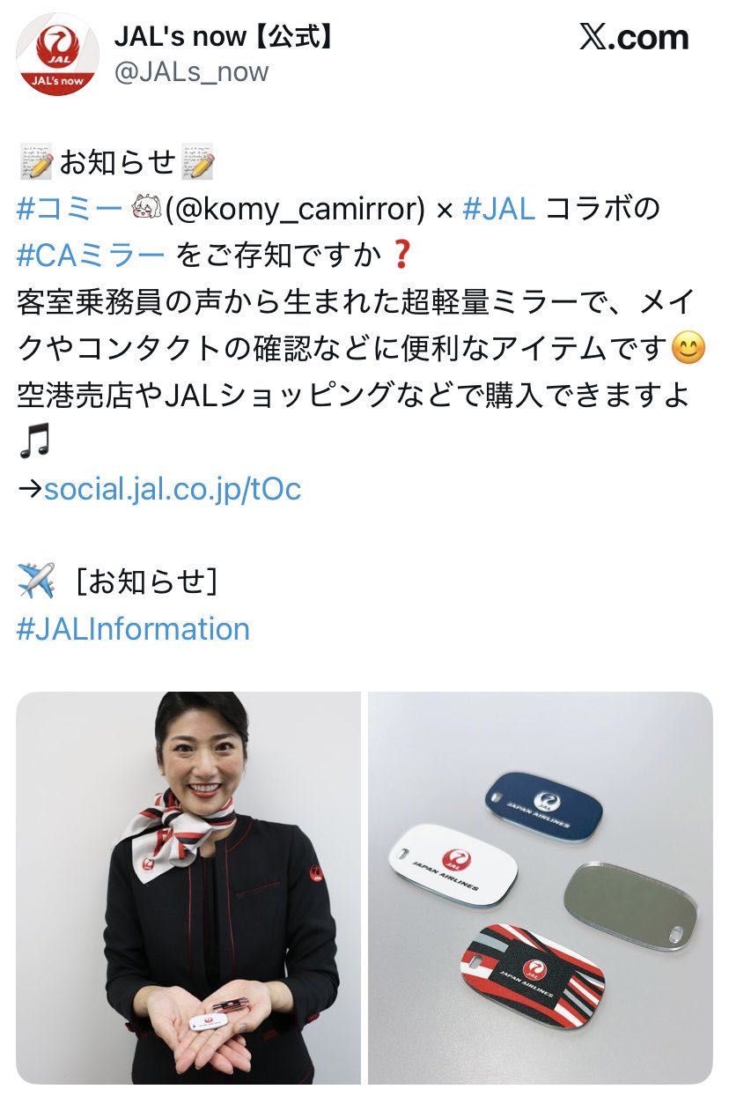Follow the social.jal.co.jp/tOc link

[x=173, y=488]
